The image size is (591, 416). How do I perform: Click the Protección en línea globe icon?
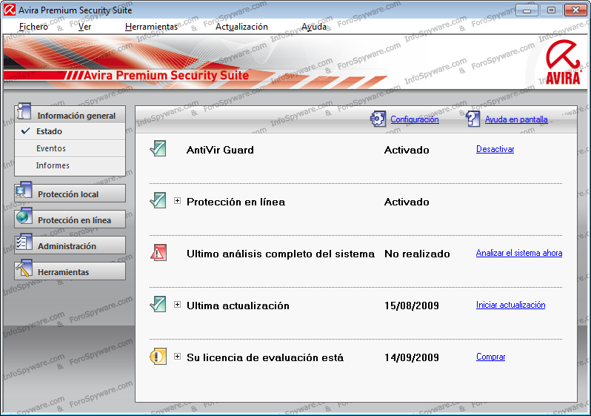[x=24, y=217]
